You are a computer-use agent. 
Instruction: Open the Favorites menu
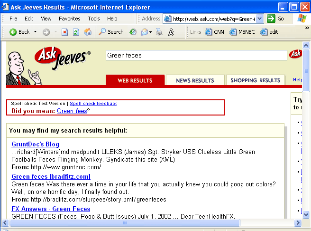[x=69, y=19]
